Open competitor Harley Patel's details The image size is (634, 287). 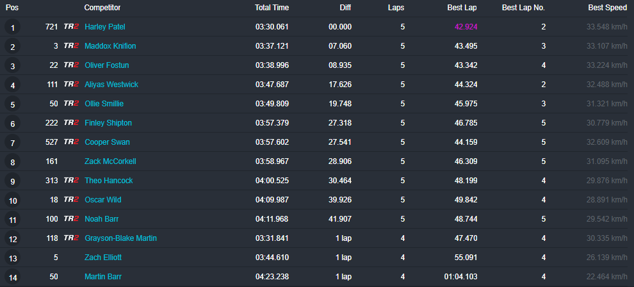pyautogui.click(x=105, y=27)
